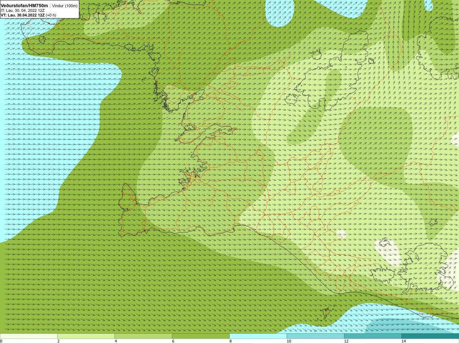
Task: Select the dark teal legend swatch above 14
Action: (x=430, y=336)
